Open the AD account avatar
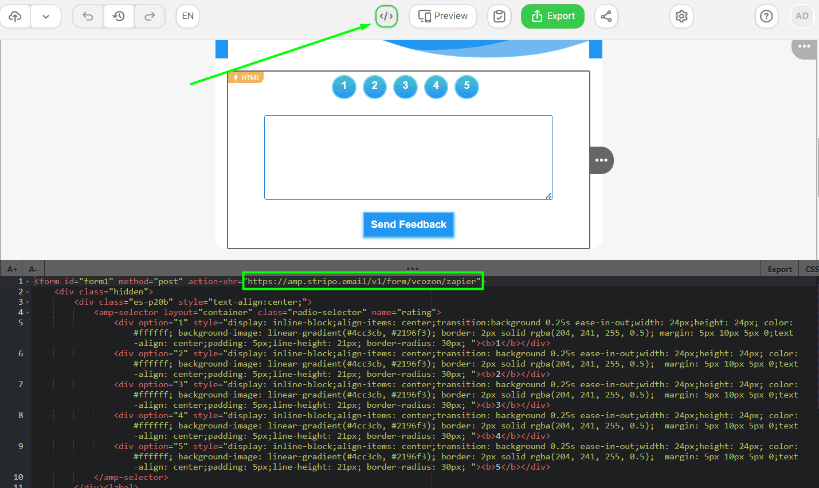 coord(802,16)
